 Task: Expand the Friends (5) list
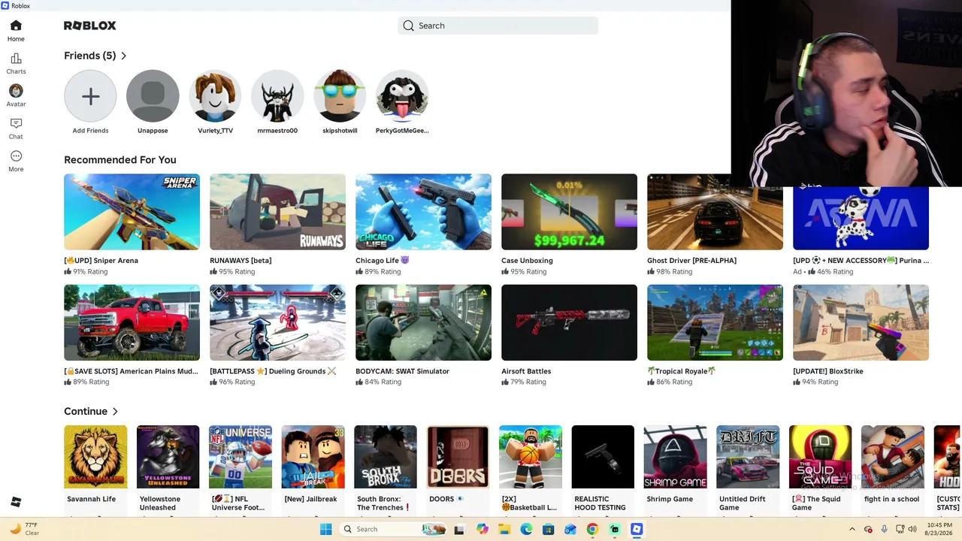click(124, 56)
